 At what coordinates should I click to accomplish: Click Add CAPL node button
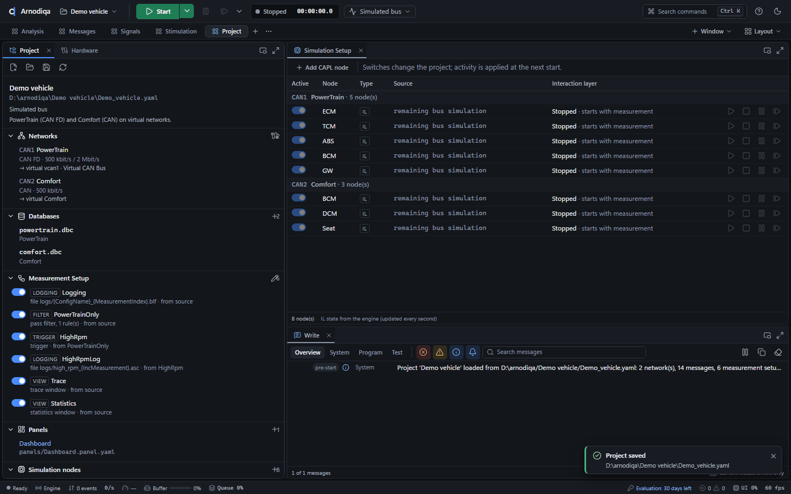pyautogui.click(x=322, y=68)
